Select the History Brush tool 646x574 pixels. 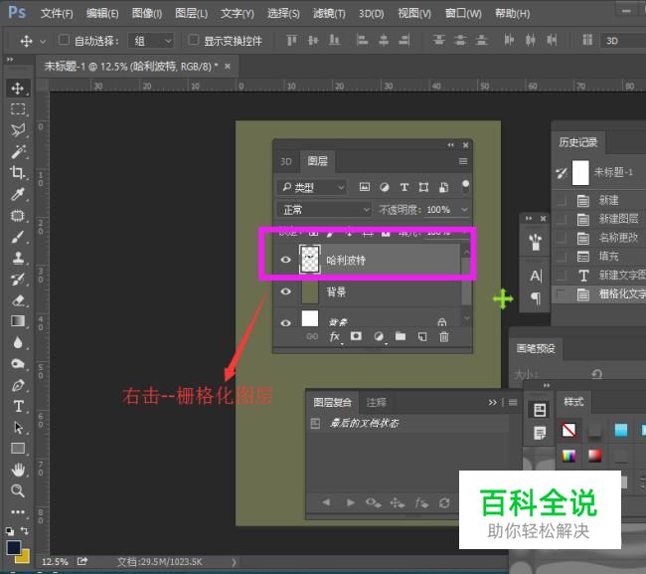(x=17, y=280)
